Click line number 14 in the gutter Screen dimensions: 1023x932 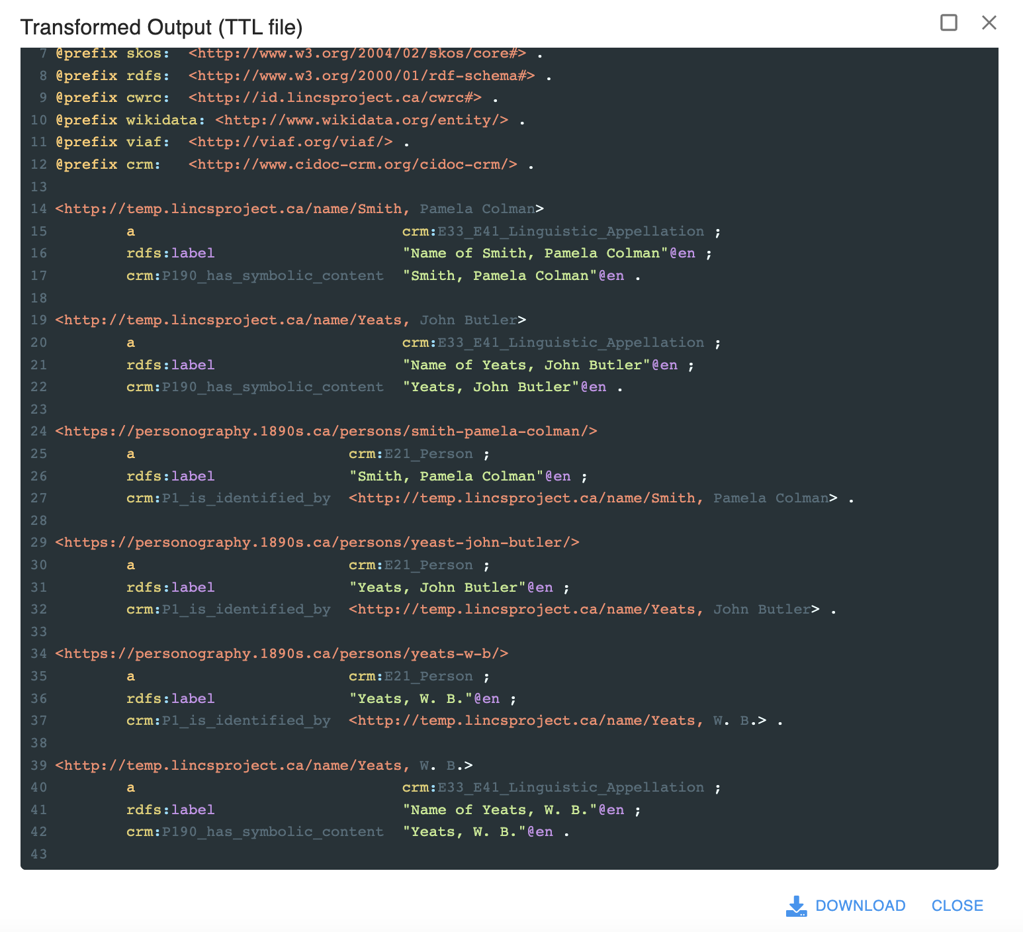(38, 209)
